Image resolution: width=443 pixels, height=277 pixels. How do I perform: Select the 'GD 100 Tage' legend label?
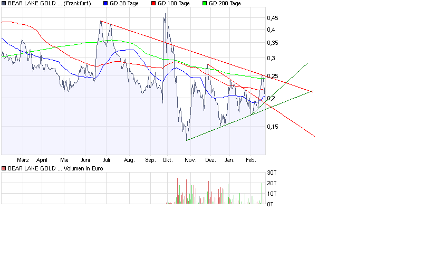coord(174,3)
